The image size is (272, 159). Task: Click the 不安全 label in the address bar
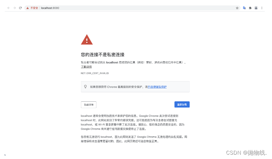pos(34,8)
